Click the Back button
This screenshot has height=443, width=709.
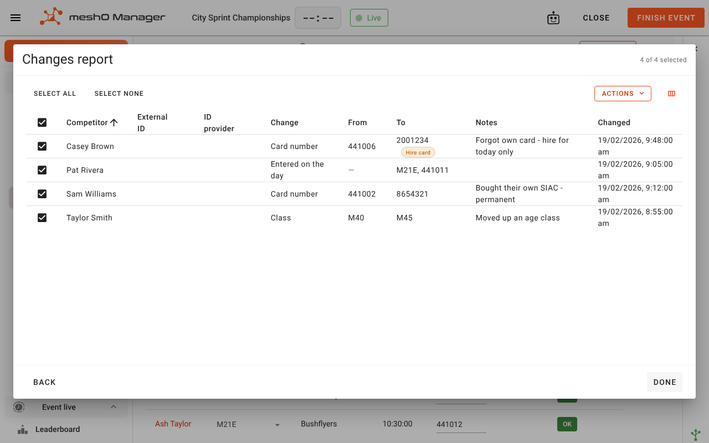pyautogui.click(x=44, y=382)
